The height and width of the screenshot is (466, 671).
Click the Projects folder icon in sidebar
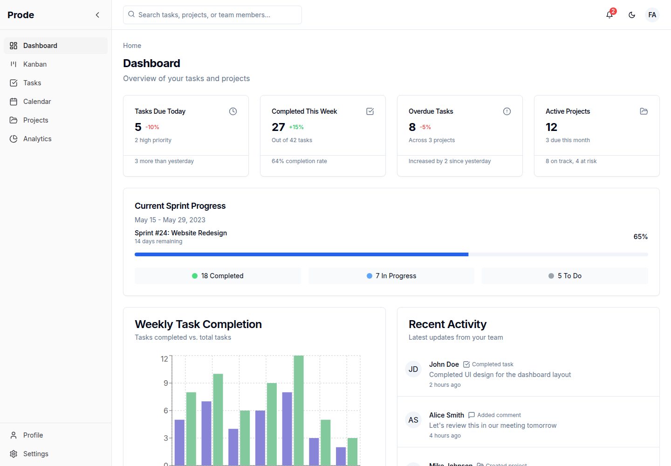point(14,120)
